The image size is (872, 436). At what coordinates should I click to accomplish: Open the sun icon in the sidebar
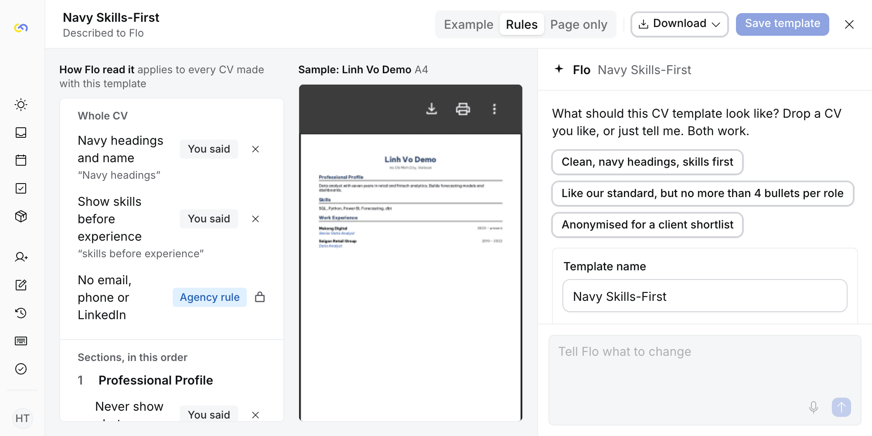[21, 105]
